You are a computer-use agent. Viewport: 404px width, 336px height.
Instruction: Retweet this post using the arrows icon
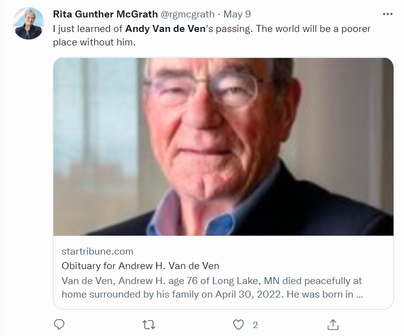coord(149,325)
